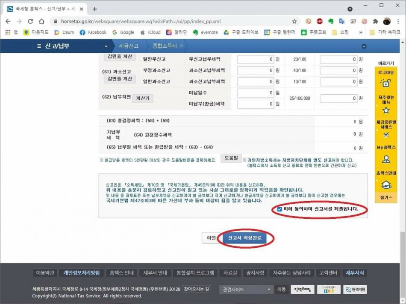Click the browser reload icon
406x304 pixels.
point(30,21)
